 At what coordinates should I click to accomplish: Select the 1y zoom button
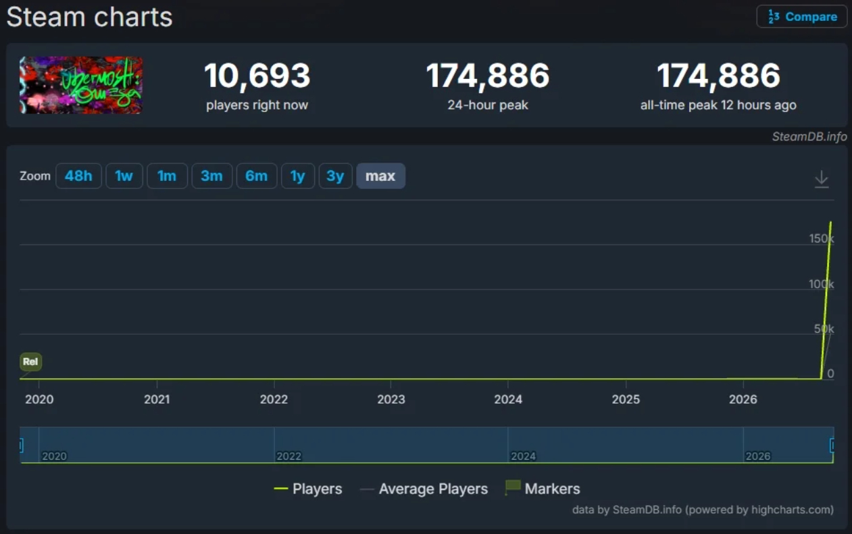(298, 176)
